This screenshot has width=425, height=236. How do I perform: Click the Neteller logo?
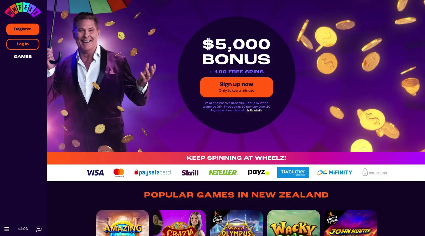coord(223,173)
